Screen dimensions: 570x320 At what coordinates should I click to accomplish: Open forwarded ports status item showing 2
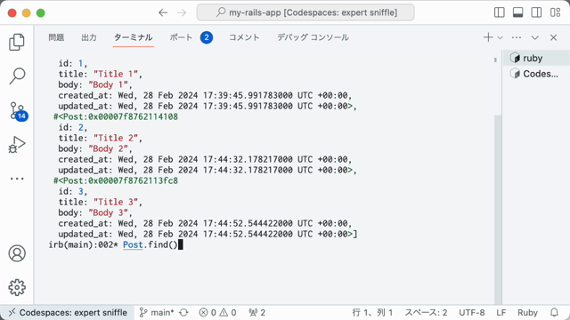(257, 312)
